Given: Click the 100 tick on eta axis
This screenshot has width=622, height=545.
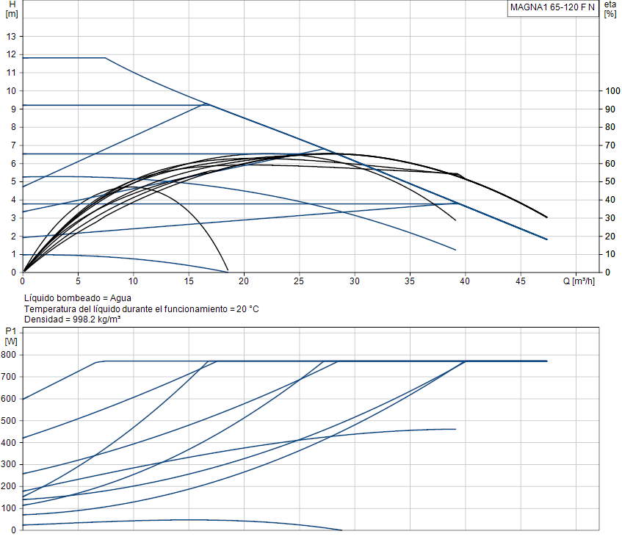Looking at the screenshot, I should point(612,91).
